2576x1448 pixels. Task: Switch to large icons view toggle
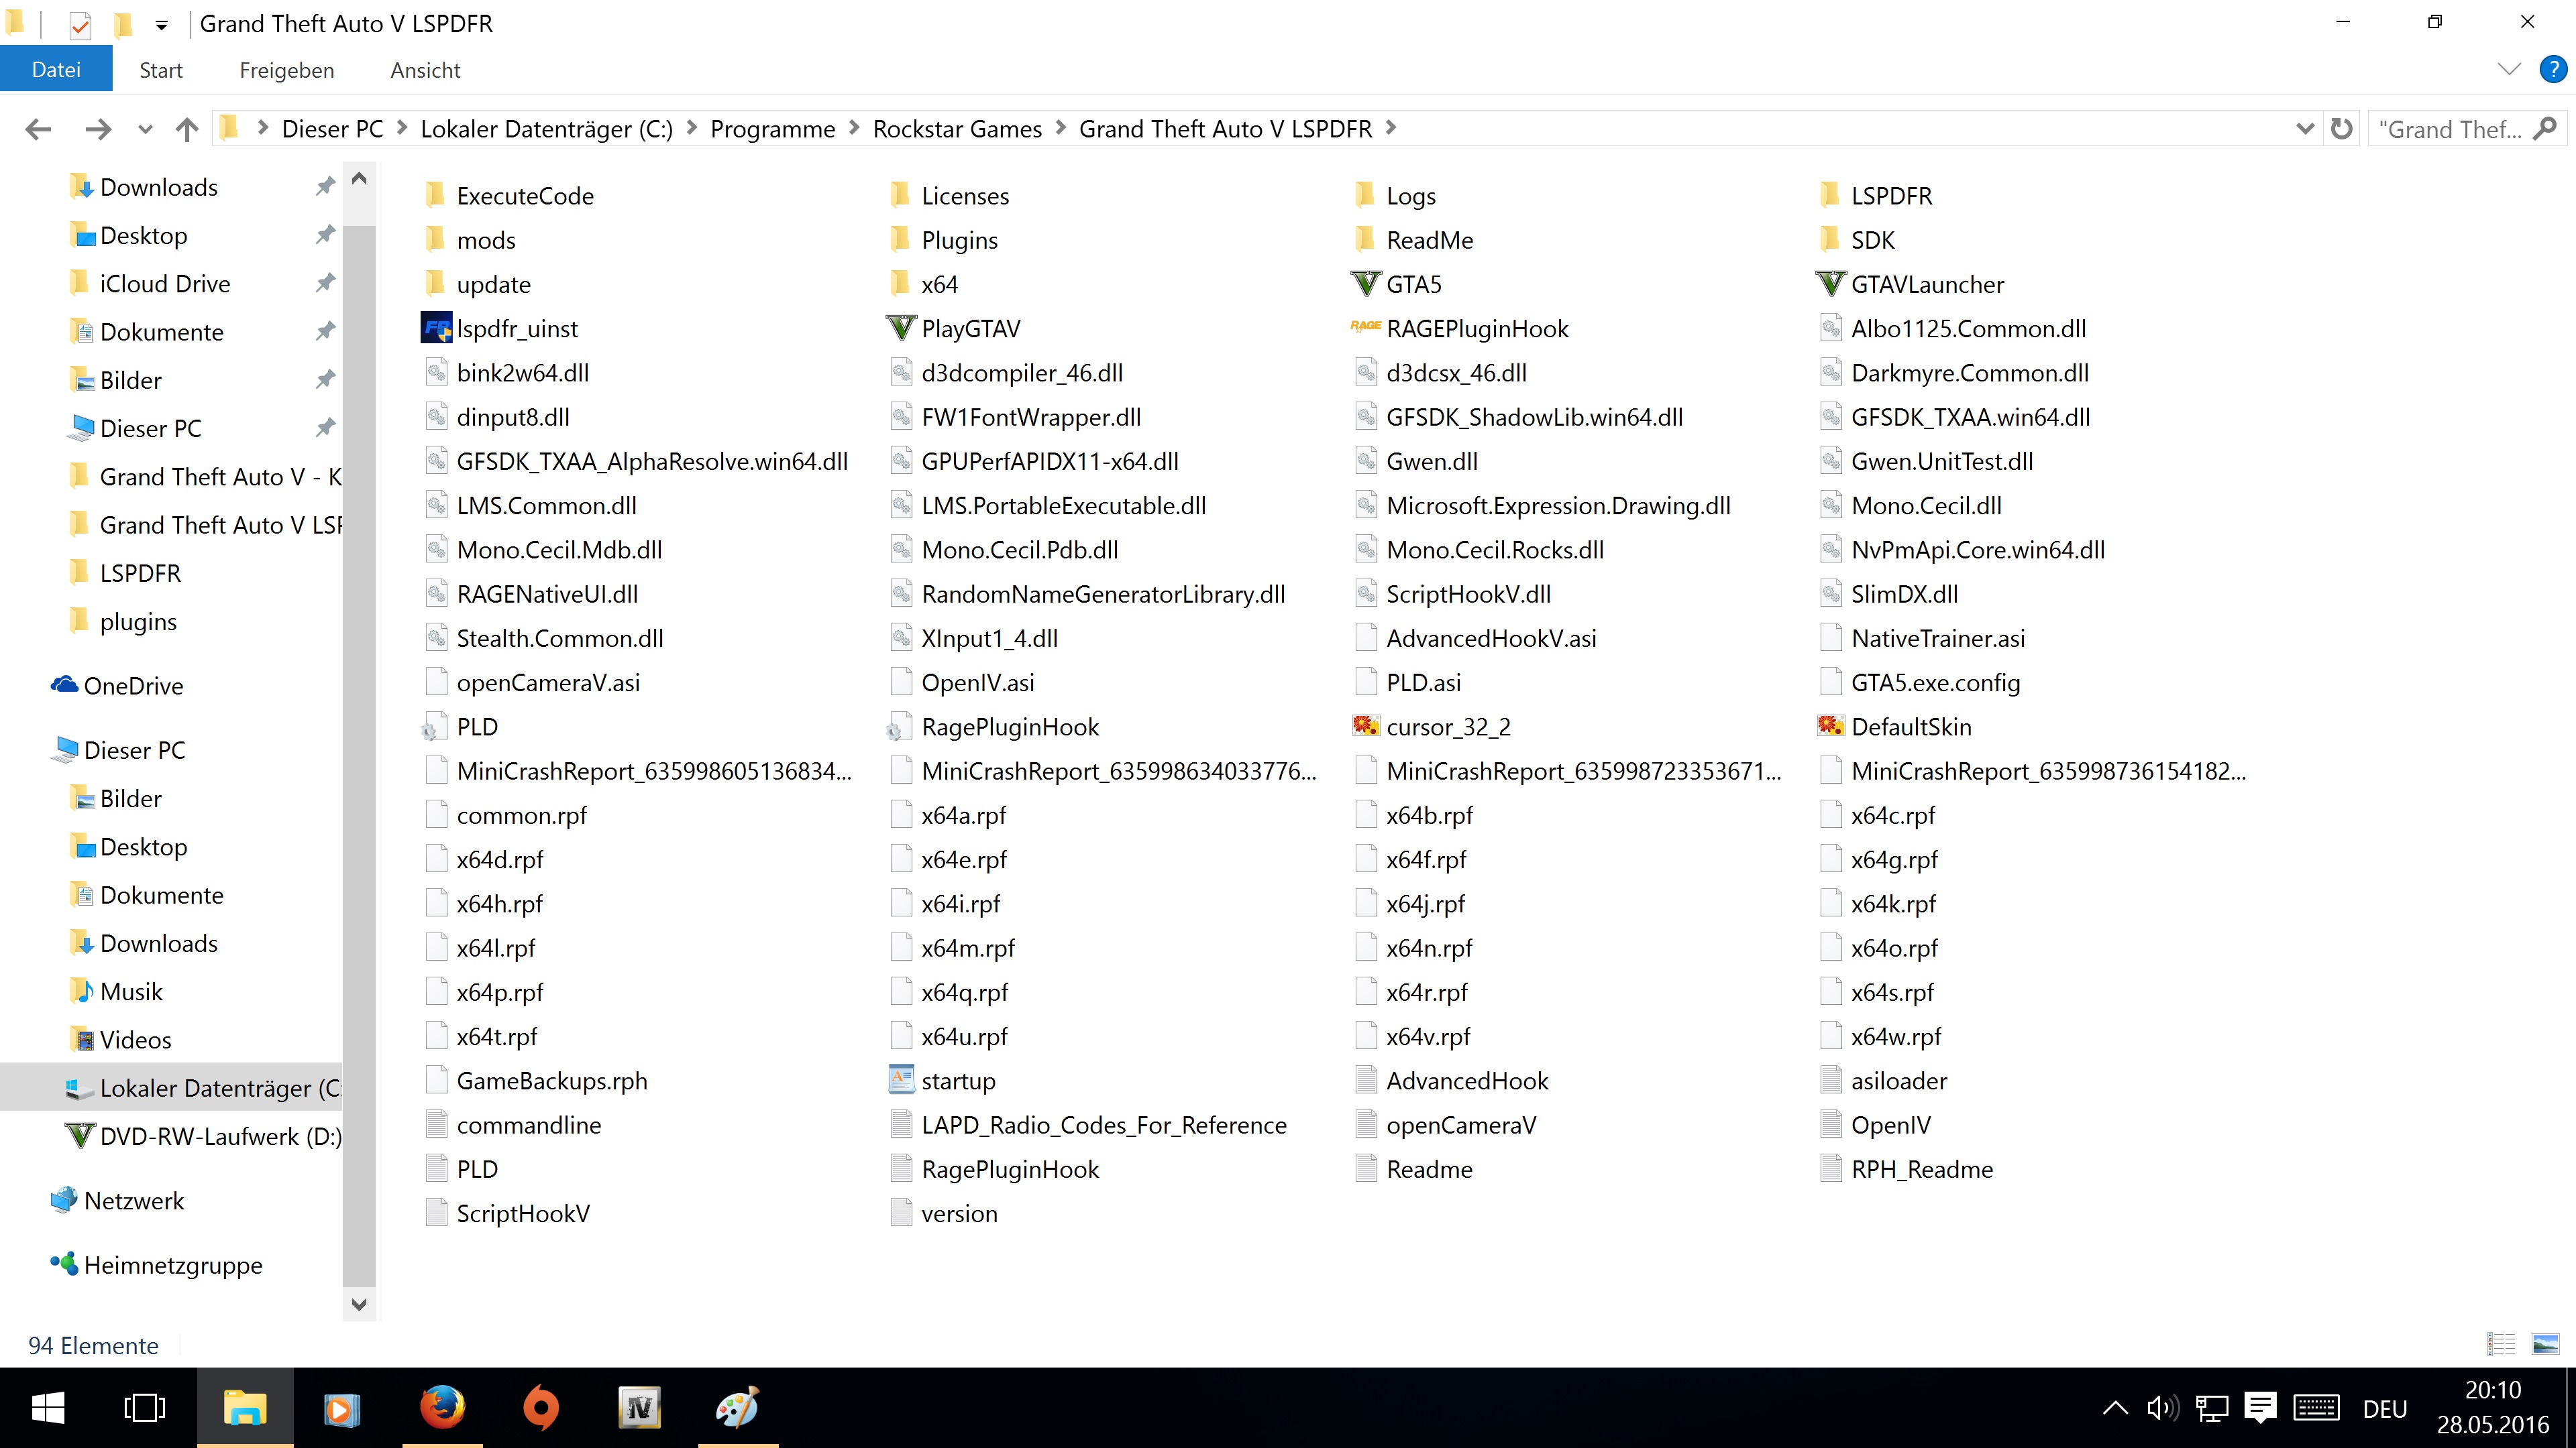2545,1344
